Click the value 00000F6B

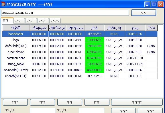(75, 46)
